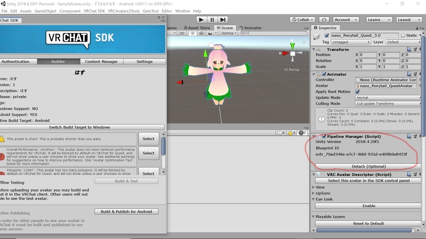The width and height of the screenshot is (426, 239).
Task: Open the Layer dropdown showing Default
Action: (x=403, y=42)
